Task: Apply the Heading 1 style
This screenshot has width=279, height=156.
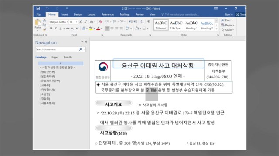Action: click(191, 25)
